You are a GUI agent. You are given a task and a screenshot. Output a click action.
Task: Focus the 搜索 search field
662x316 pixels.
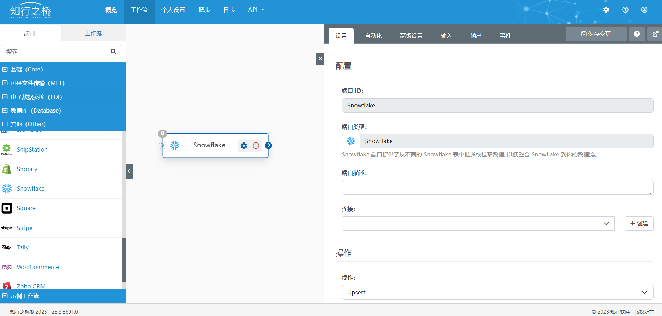click(53, 52)
